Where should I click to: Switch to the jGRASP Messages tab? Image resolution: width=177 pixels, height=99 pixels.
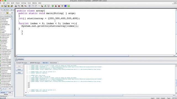(35, 63)
